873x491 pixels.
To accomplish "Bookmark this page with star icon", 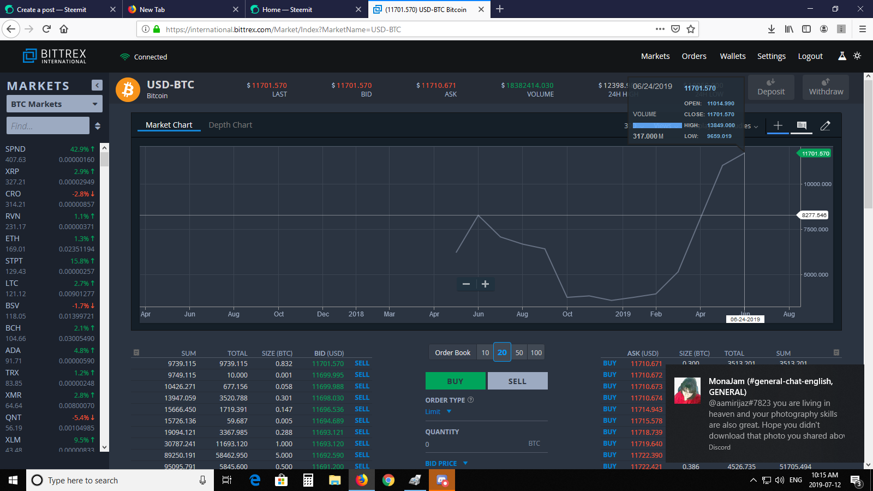I will point(691,29).
